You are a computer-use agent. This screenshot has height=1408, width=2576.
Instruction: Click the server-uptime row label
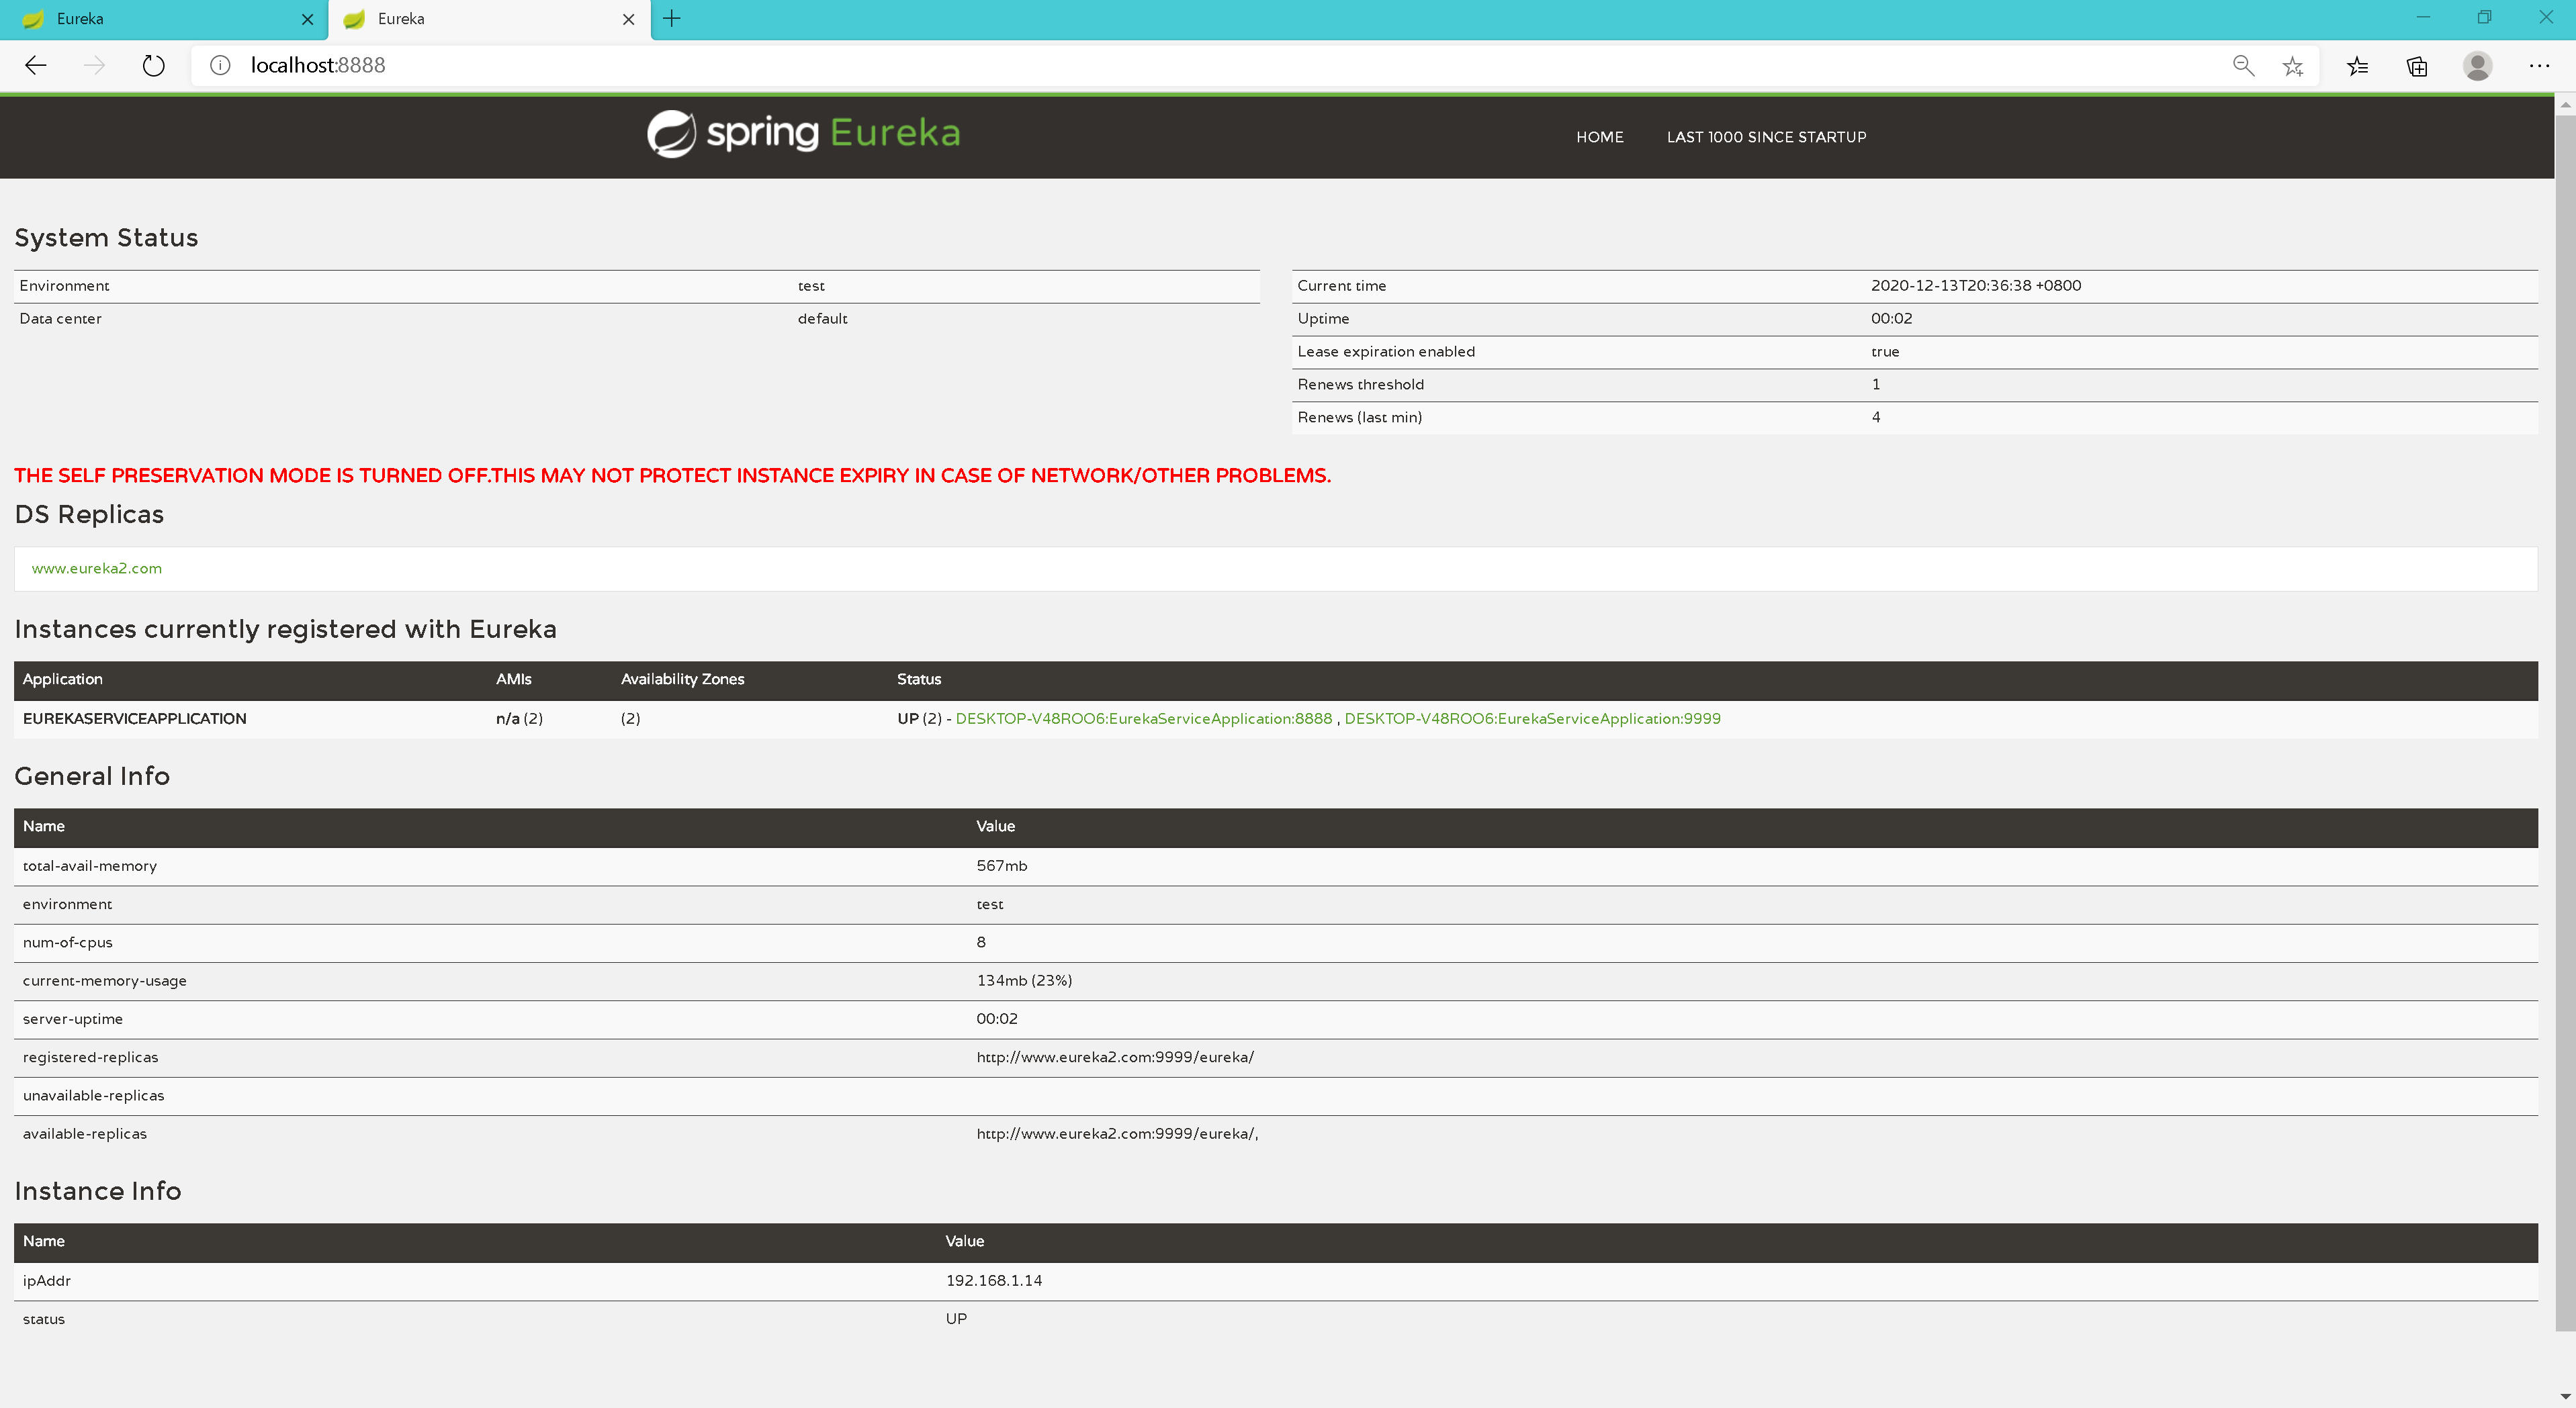point(73,1019)
